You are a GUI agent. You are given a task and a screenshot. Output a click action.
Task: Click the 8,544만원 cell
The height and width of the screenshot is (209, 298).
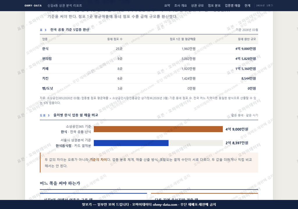(249, 78)
